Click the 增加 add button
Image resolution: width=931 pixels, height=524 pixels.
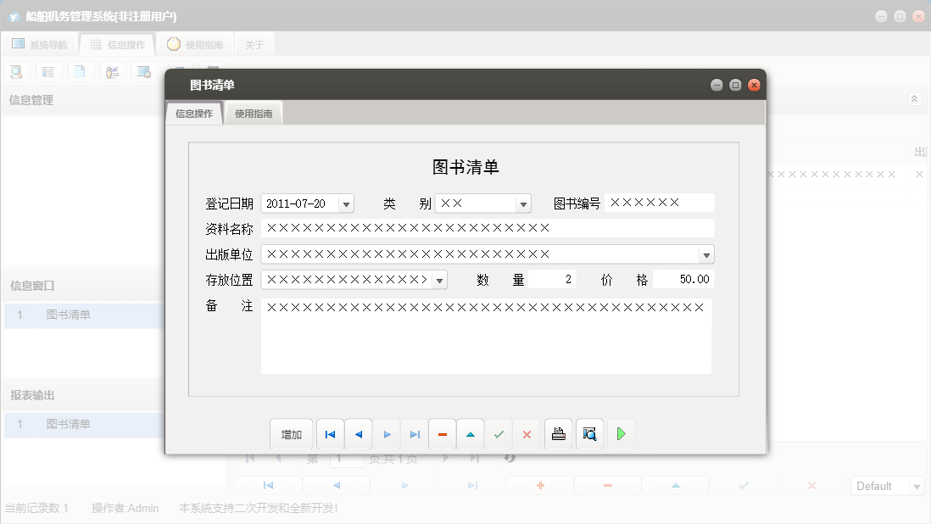(x=292, y=433)
